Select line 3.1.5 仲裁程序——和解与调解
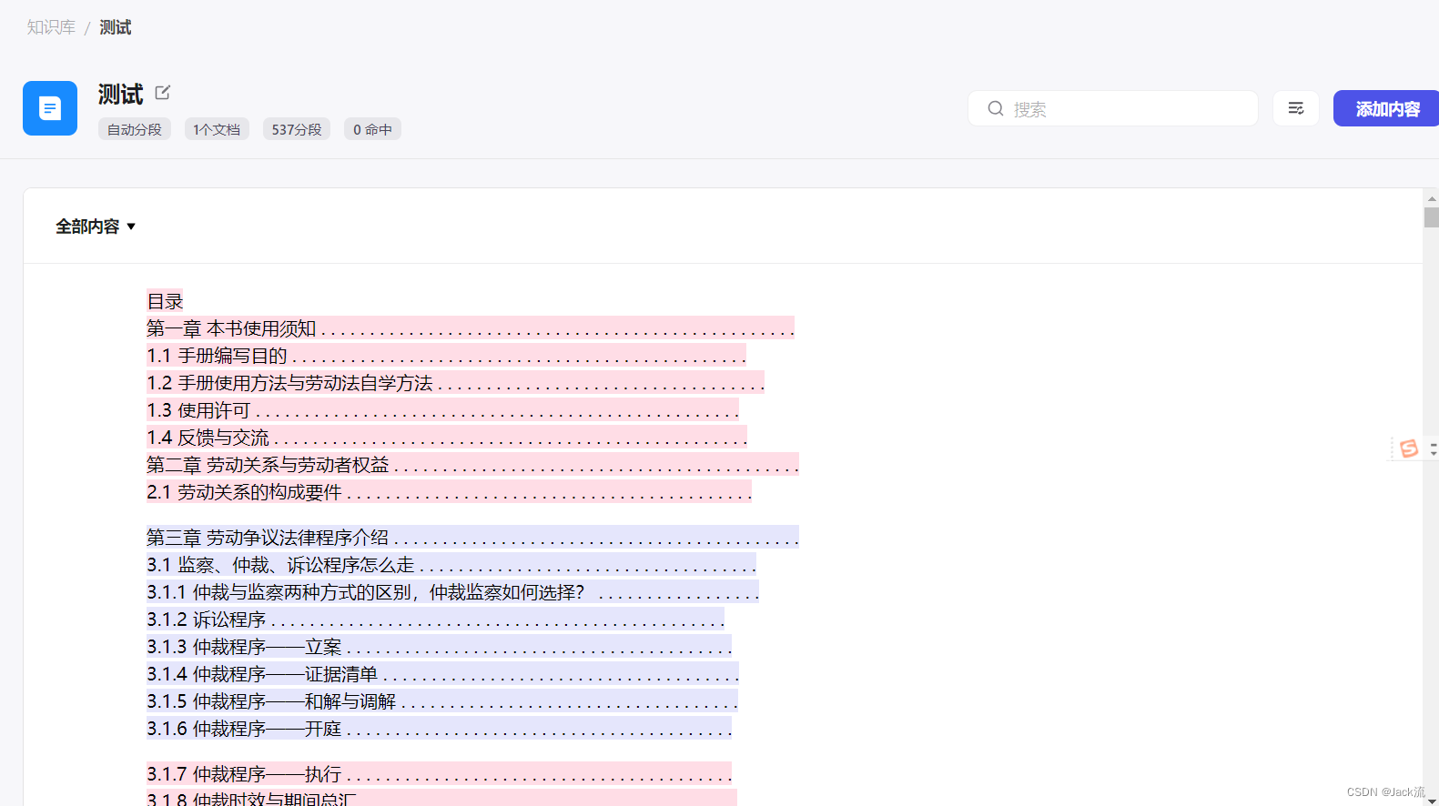 tap(442, 701)
